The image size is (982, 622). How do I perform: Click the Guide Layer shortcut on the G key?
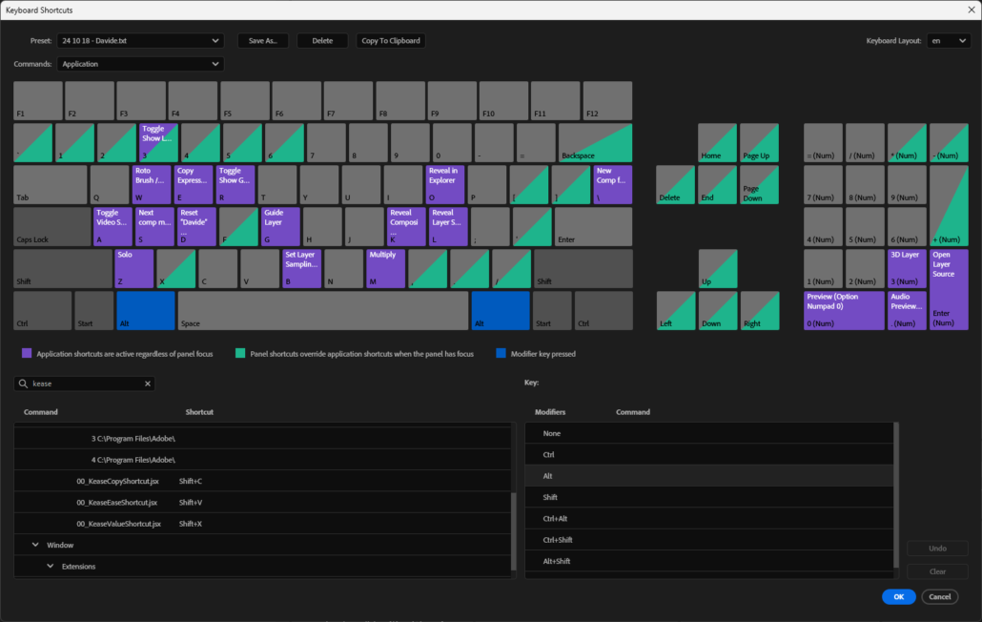tap(278, 226)
